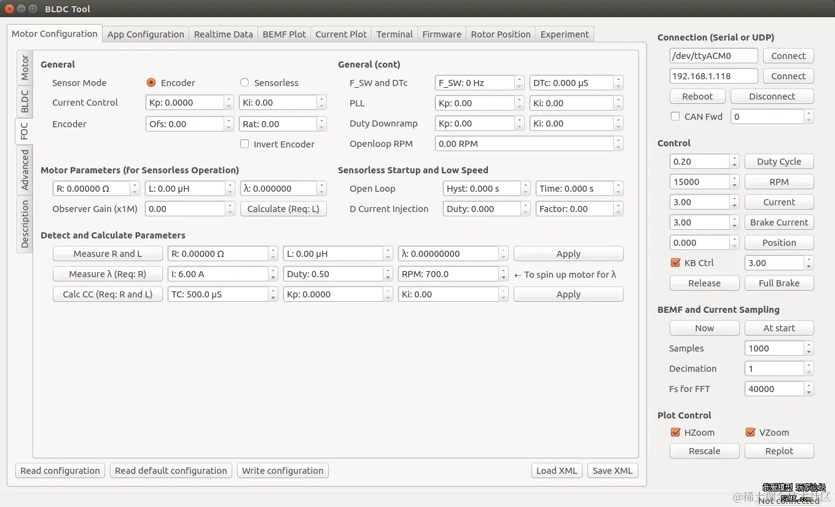The height and width of the screenshot is (507, 835).
Task: Click the Rescale plot button
Action: (x=704, y=451)
